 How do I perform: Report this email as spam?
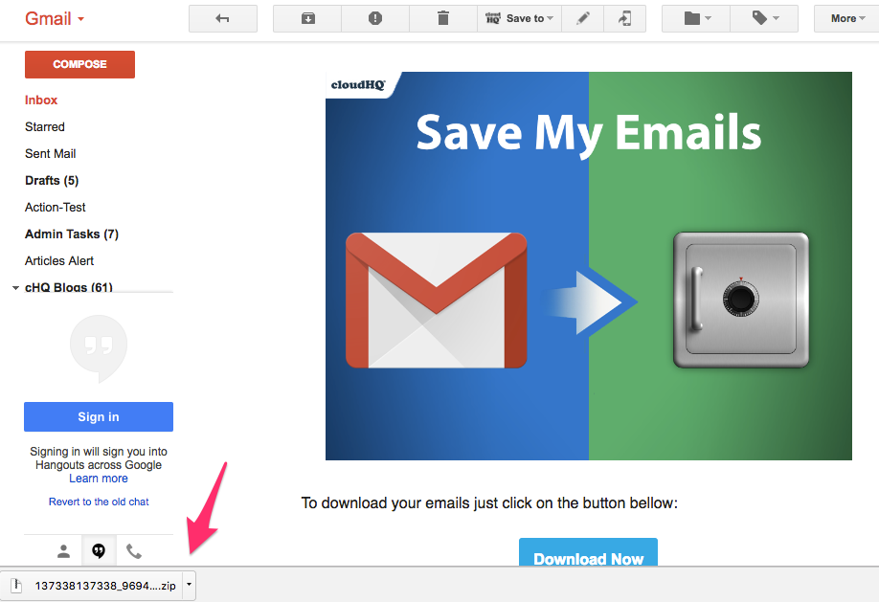tap(374, 18)
